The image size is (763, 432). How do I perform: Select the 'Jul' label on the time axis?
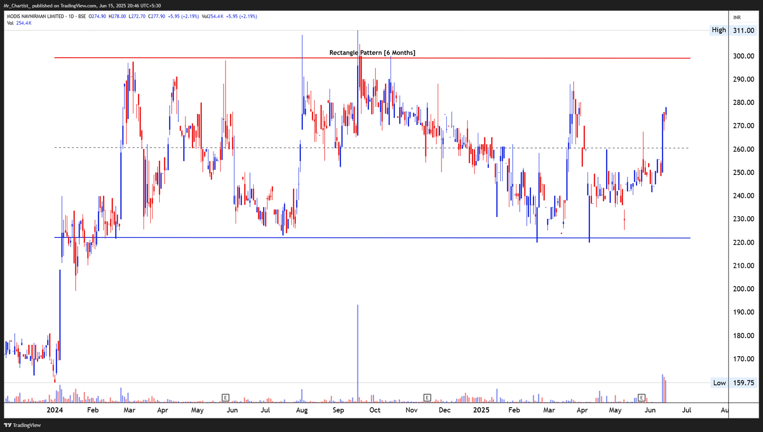687,410
